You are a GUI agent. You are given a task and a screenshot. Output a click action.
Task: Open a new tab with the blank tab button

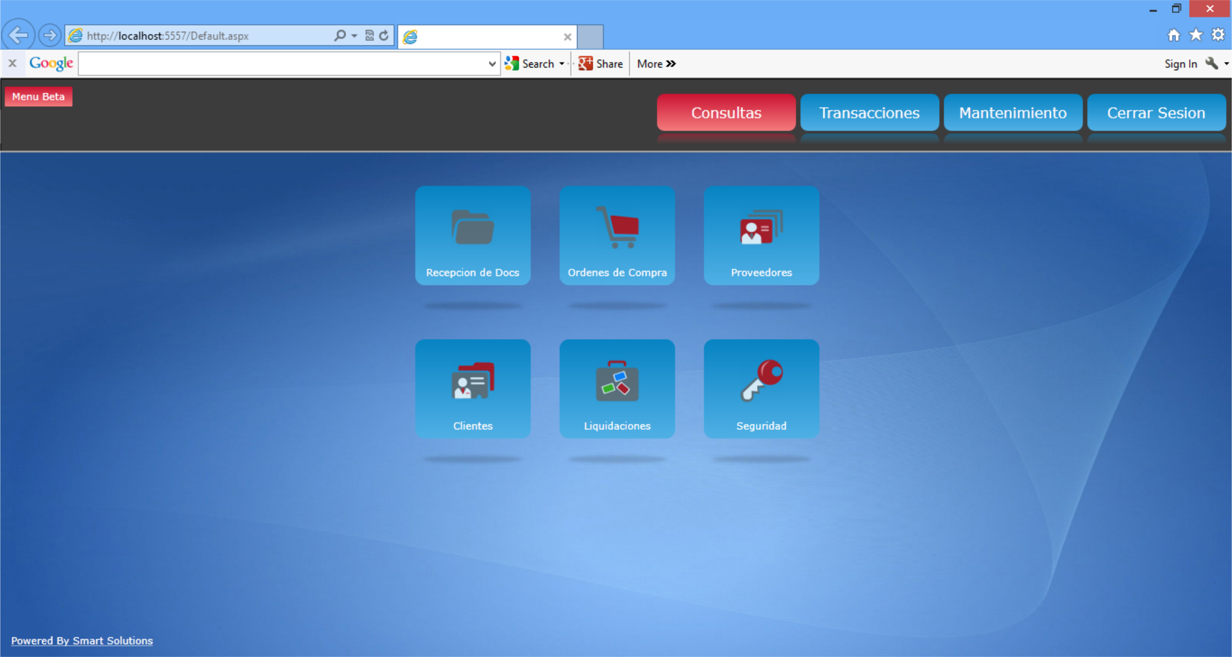tap(590, 36)
